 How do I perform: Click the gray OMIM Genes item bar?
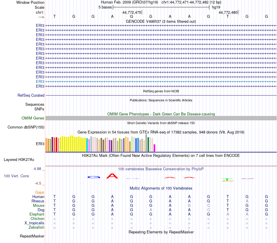point(161,118)
